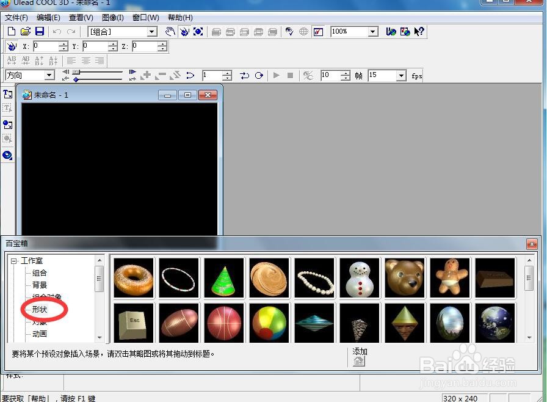The height and width of the screenshot is (402, 547).
Task: Click the frame count 10 stepper arrows
Action: (346, 75)
